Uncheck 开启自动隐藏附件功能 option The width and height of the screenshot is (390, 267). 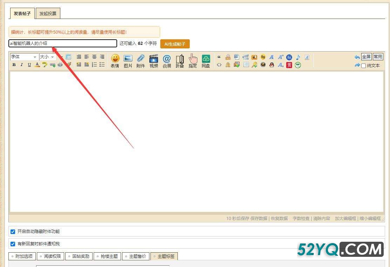13,232
